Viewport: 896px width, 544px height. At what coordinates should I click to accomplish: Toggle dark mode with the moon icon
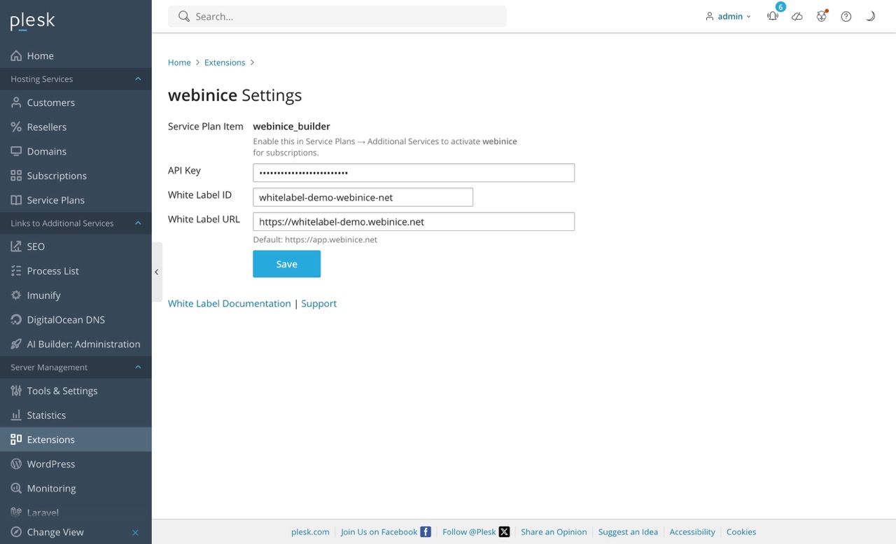(870, 16)
